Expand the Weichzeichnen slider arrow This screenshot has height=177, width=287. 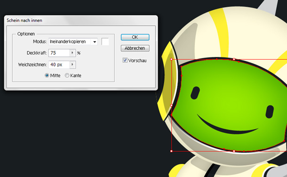click(x=72, y=64)
